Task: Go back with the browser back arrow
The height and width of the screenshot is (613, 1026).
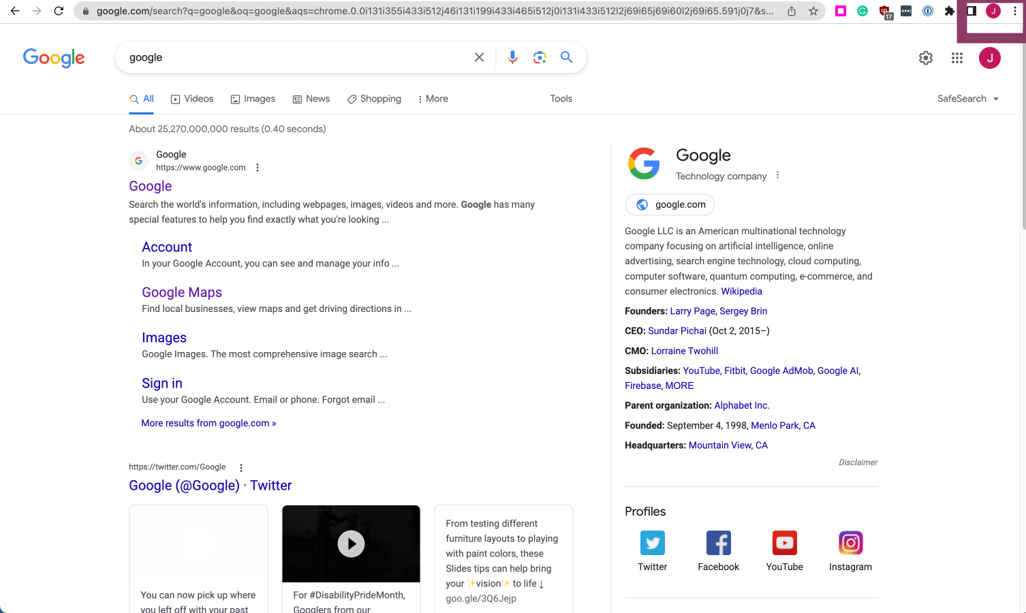Action: [15, 11]
